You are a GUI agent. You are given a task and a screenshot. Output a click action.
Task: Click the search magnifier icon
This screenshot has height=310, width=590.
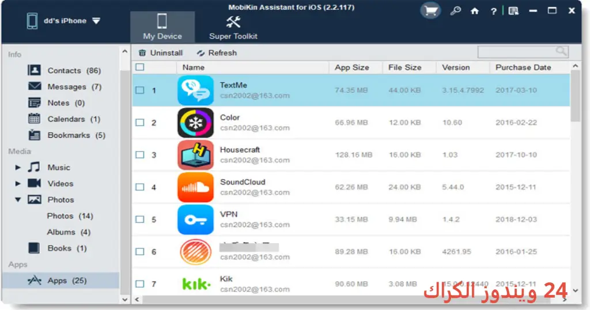point(561,51)
